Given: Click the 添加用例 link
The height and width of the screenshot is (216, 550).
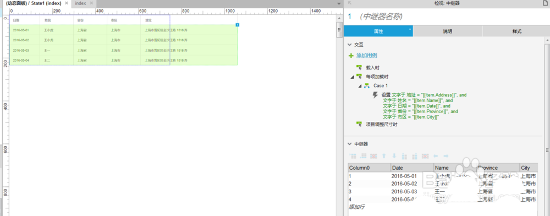Looking at the screenshot, I should [366, 56].
